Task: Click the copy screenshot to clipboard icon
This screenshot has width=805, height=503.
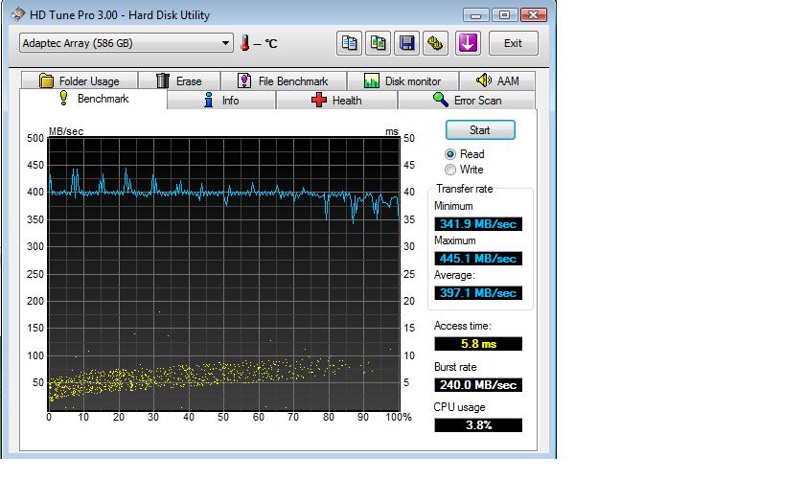Action: pos(378,43)
